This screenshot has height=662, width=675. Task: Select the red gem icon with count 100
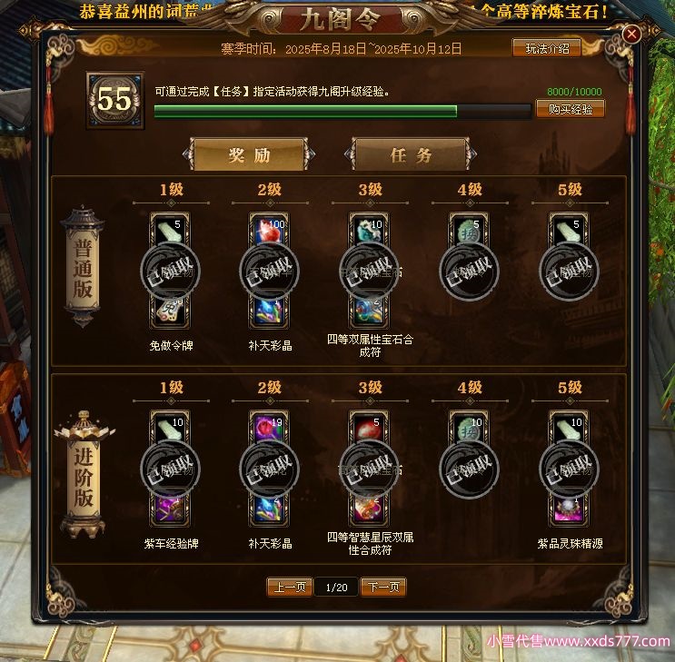270,230
